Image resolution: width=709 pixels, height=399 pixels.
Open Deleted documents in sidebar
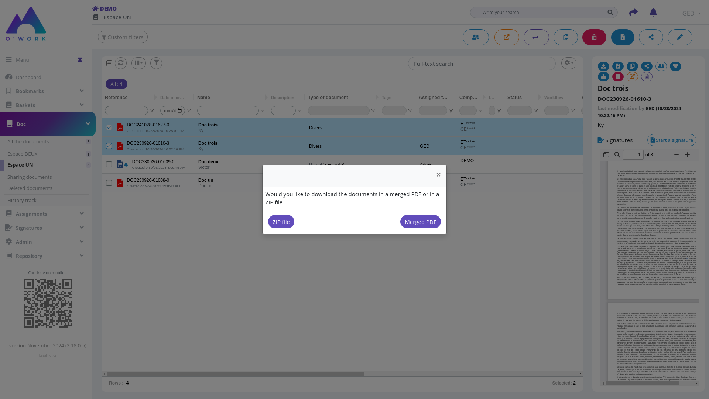(30, 188)
